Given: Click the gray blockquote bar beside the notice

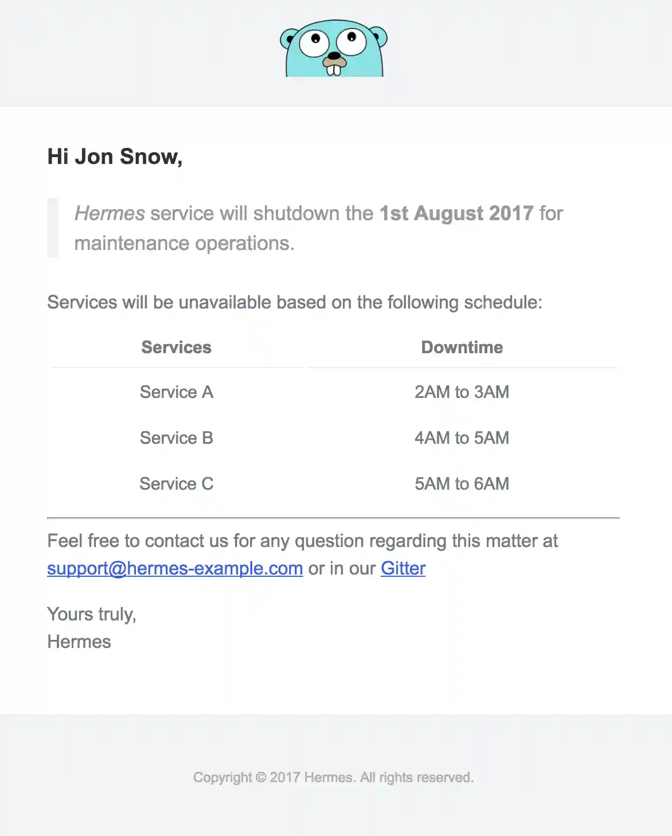Looking at the screenshot, I should pos(53,228).
